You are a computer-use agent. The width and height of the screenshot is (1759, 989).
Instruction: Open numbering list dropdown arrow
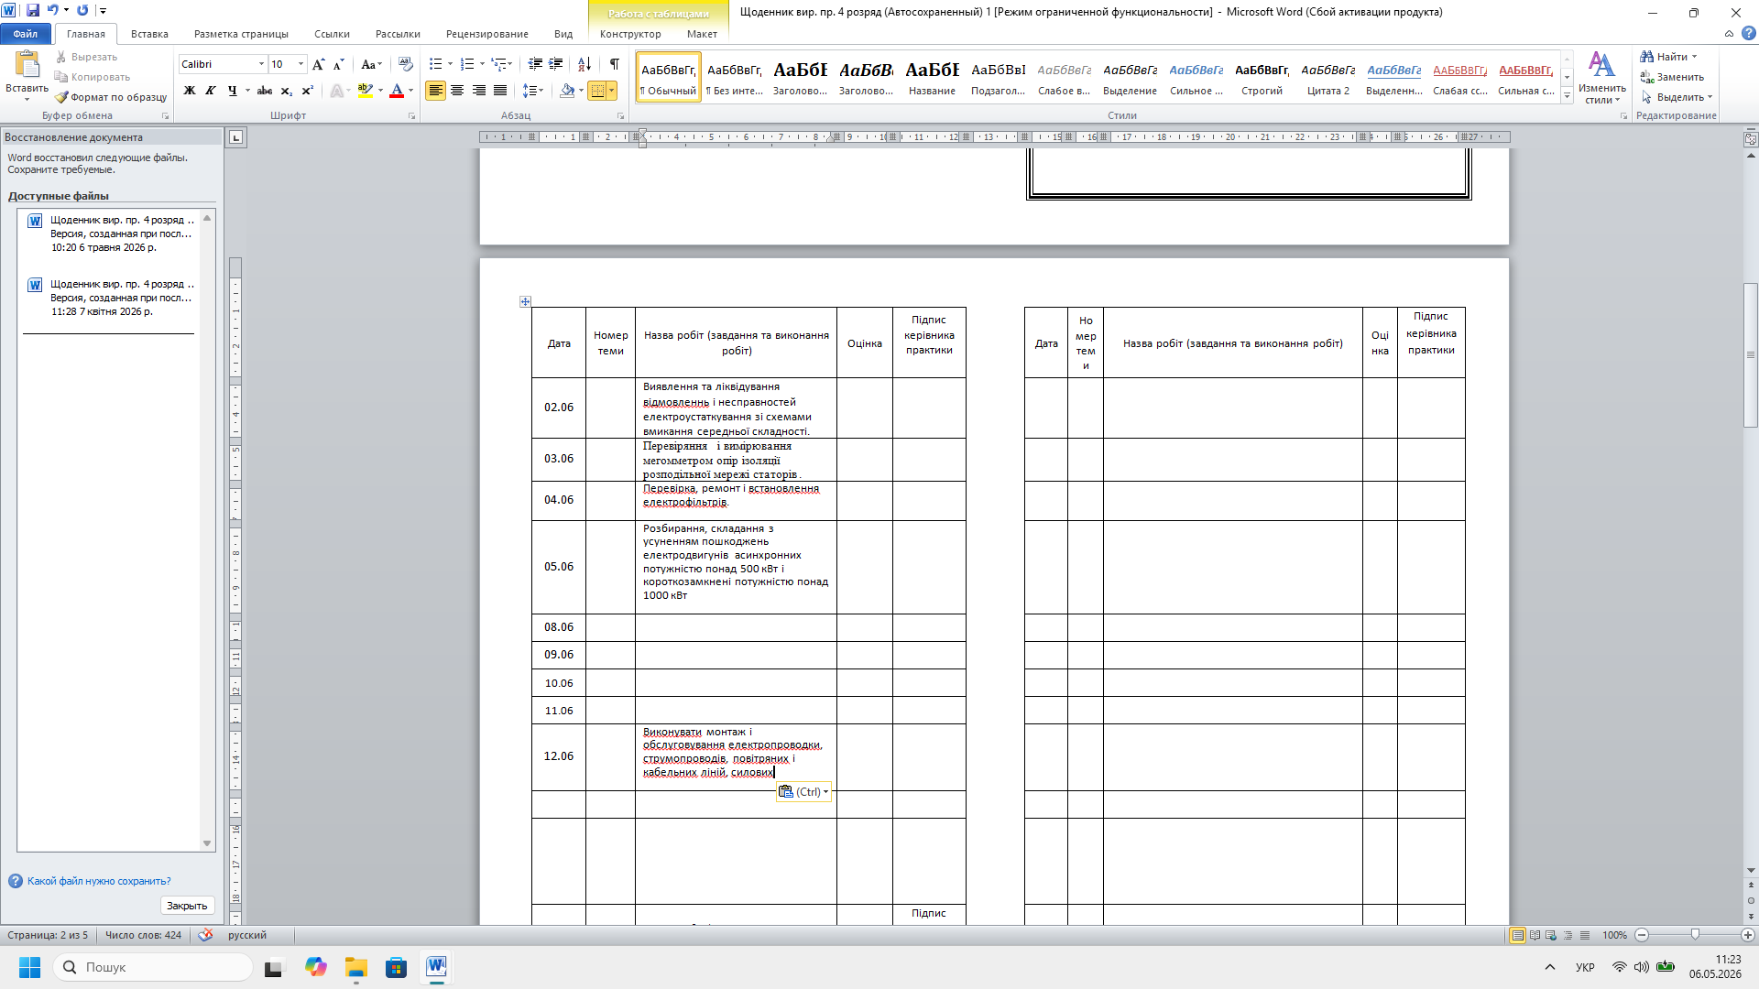click(482, 64)
